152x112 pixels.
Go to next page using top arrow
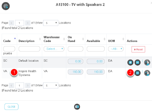click(x=28, y=23)
